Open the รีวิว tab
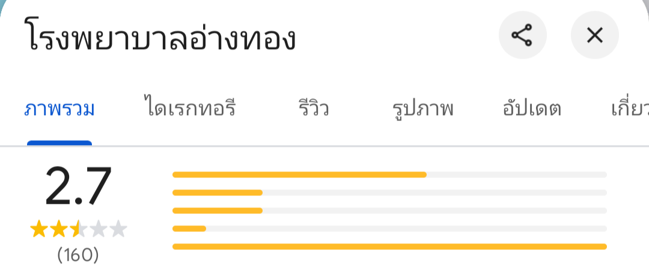 313,110
